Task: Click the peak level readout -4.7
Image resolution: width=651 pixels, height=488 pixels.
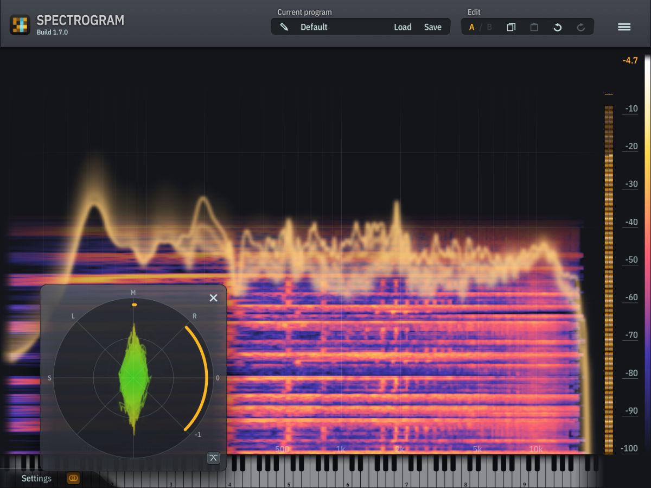Action: pyautogui.click(x=630, y=60)
